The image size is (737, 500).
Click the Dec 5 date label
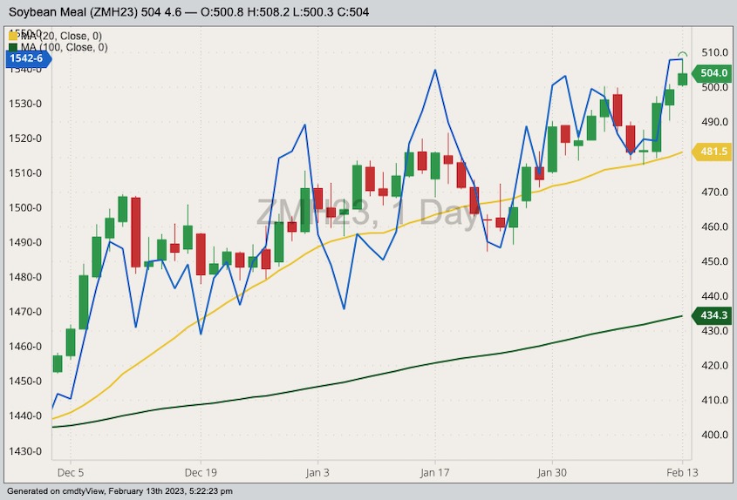click(71, 472)
